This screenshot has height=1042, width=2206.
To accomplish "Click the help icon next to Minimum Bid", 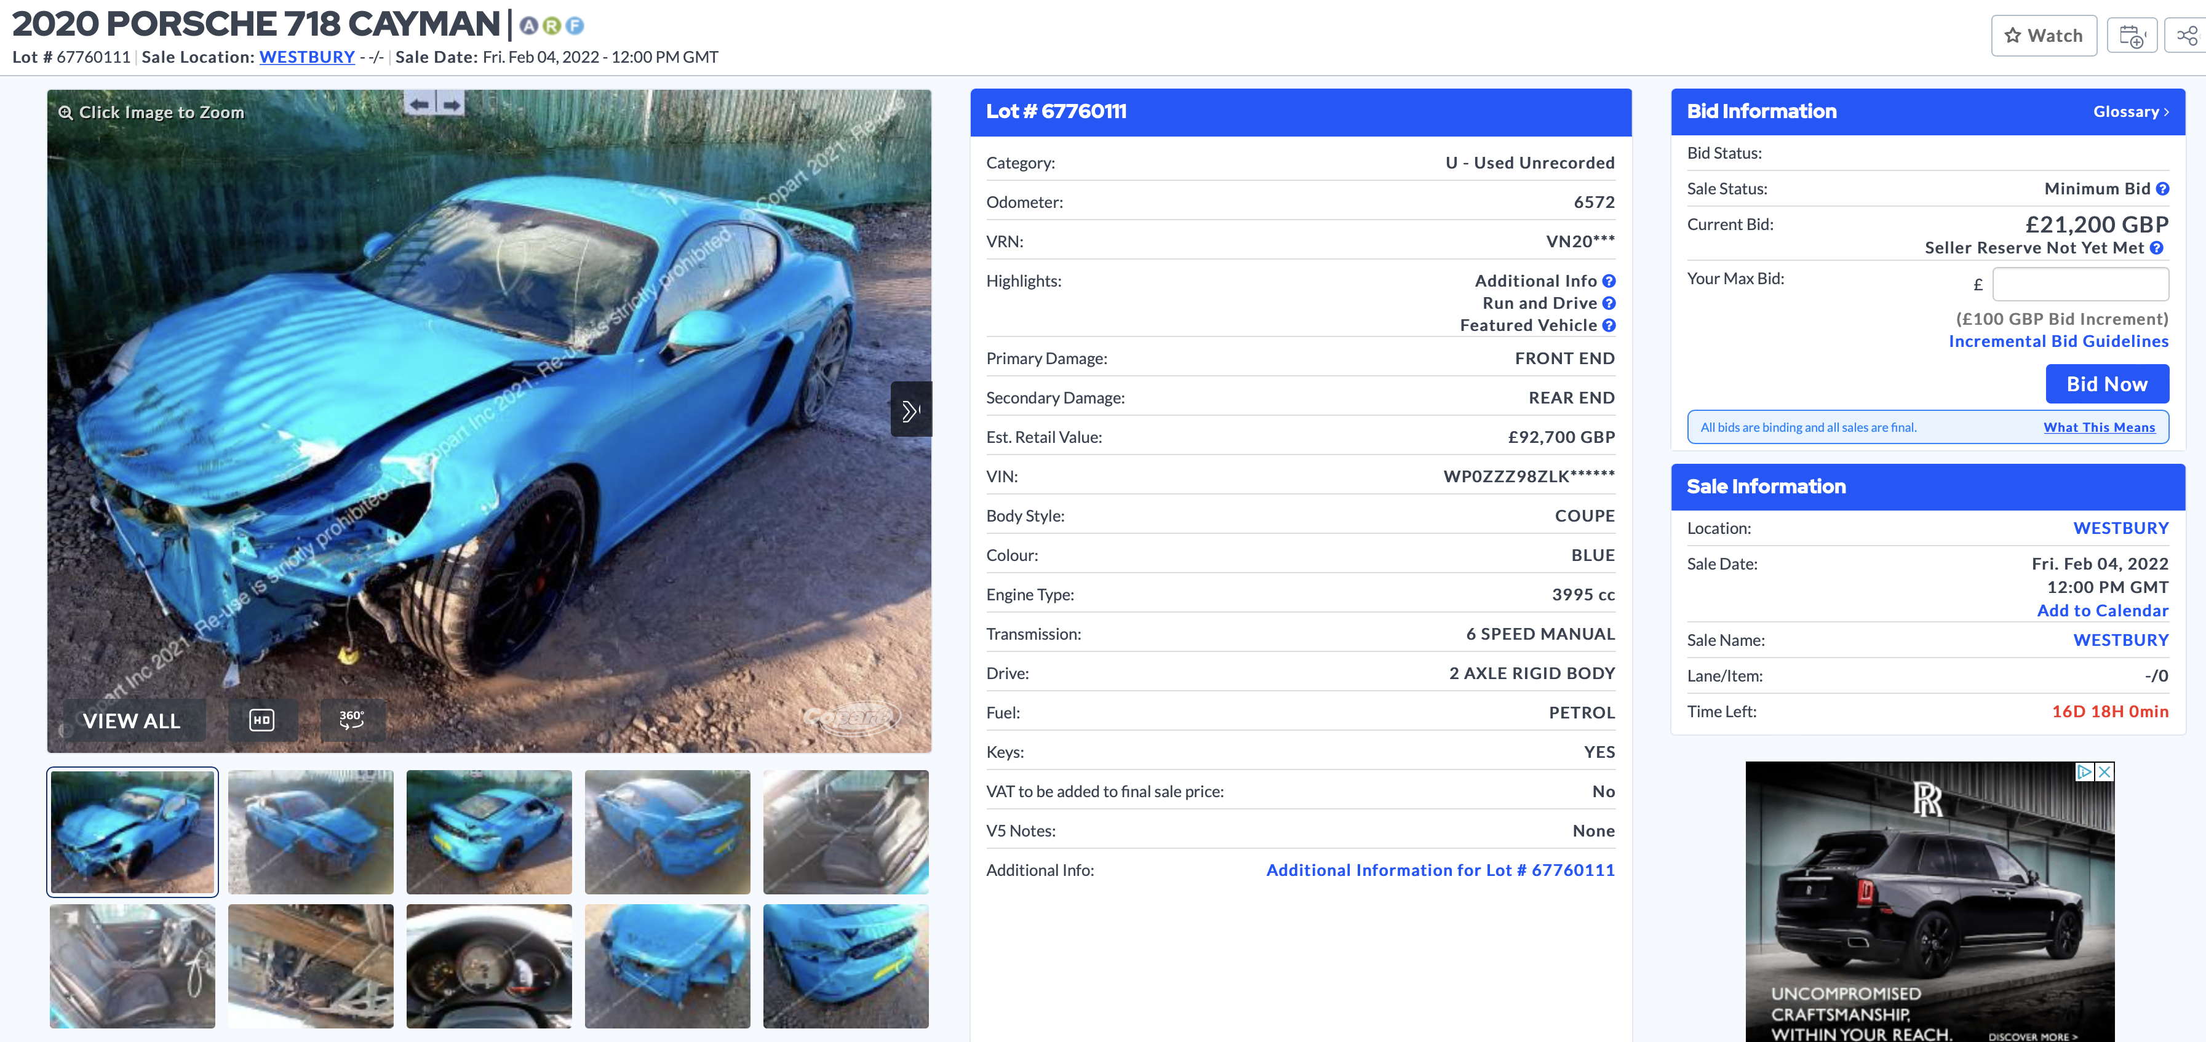I will point(2162,188).
